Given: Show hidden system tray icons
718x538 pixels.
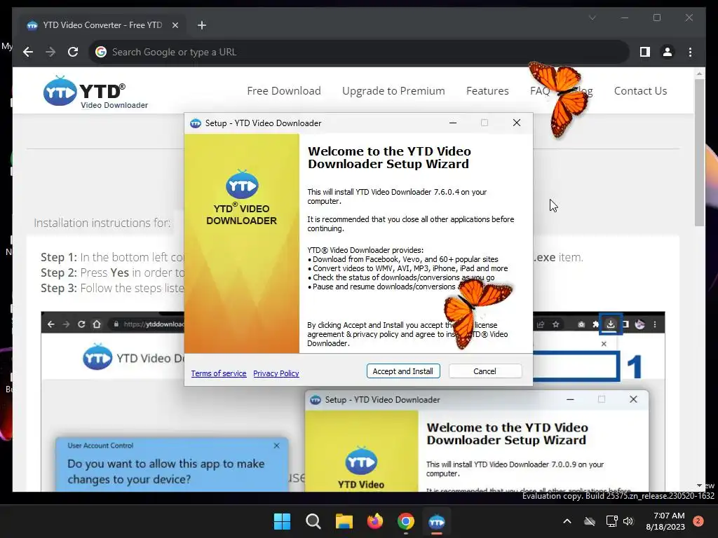Looking at the screenshot, I should click(567, 521).
